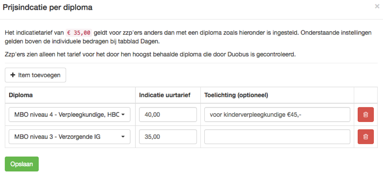Focus the 40,00 hourly rate field
The height and width of the screenshot is (175, 383).
168,115
